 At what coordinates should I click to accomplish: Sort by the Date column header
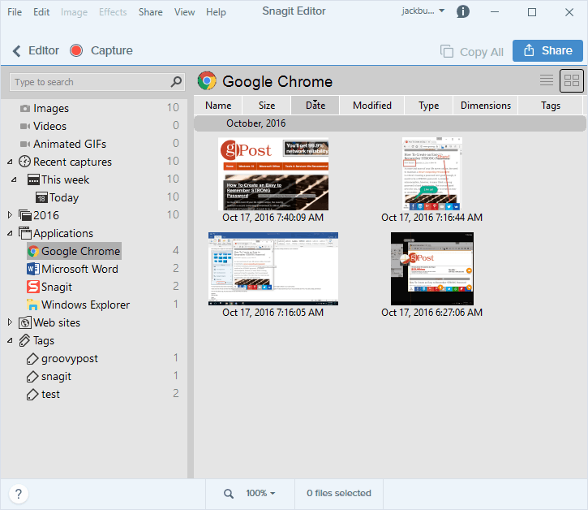pos(315,105)
